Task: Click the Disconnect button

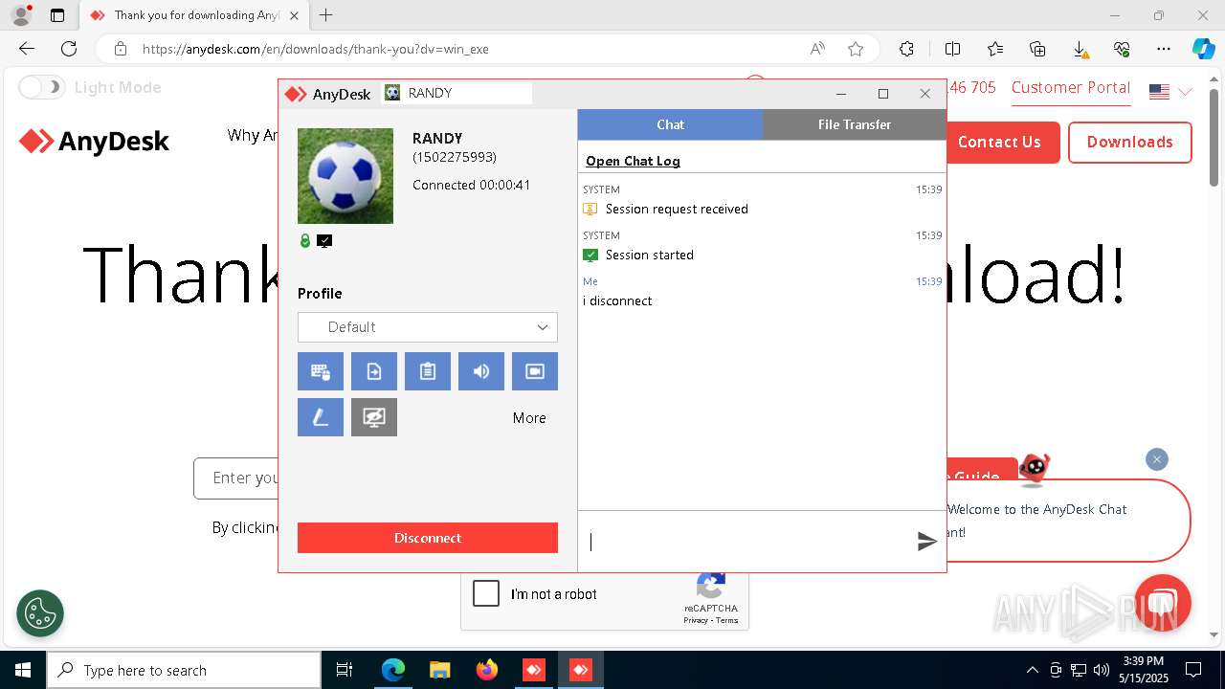Action: (428, 538)
